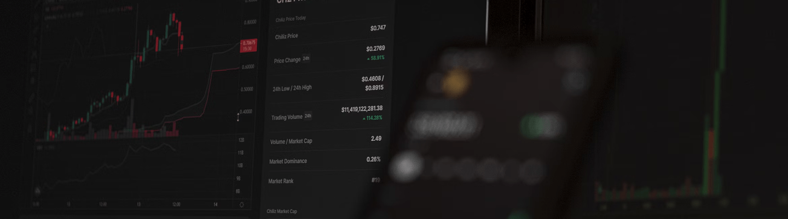This screenshot has height=219, width=788.
Task: Tap the blurred white text field on phone
Action: click(x=444, y=127)
